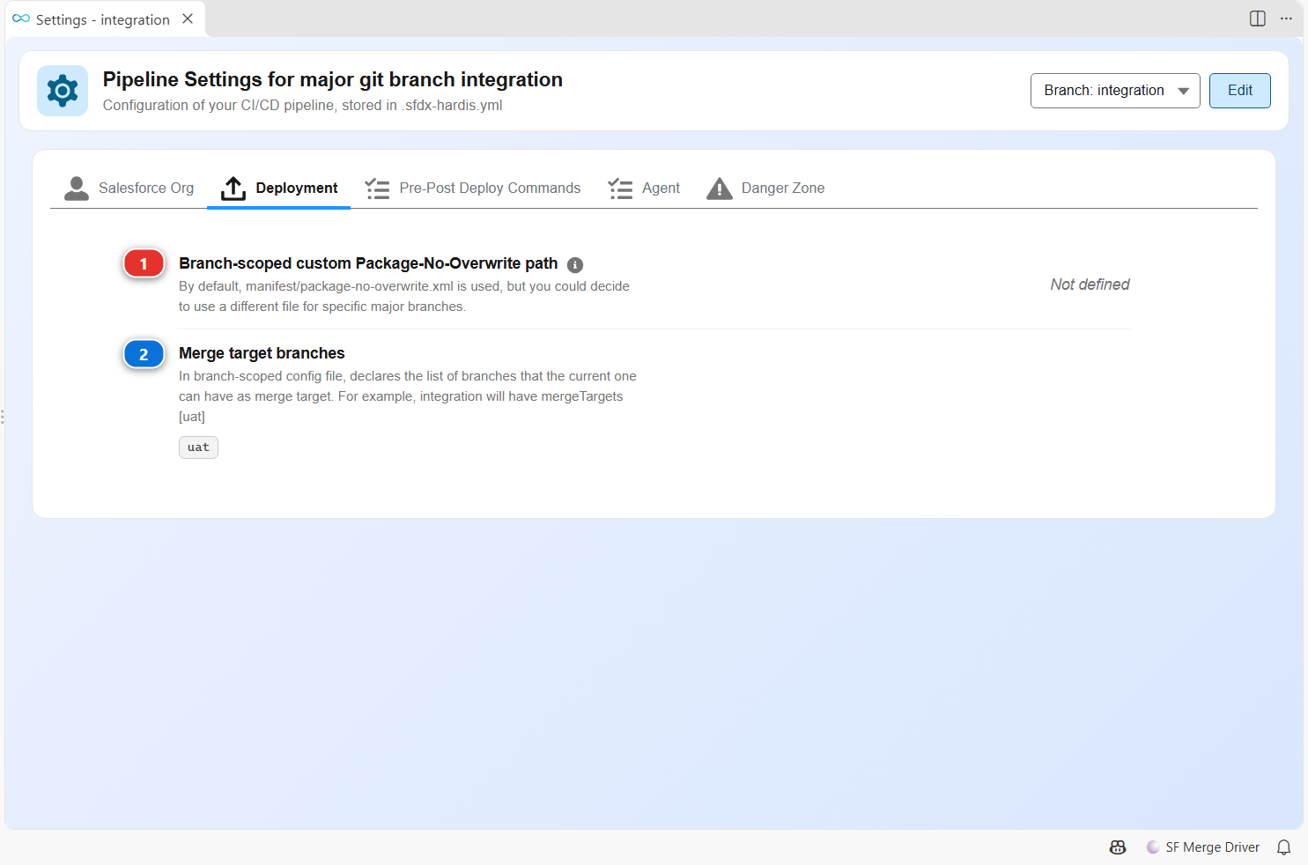Click the info icon beside Package-No-Overwrite path
Viewport: 1308px width, 865px height.
pos(575,264)
